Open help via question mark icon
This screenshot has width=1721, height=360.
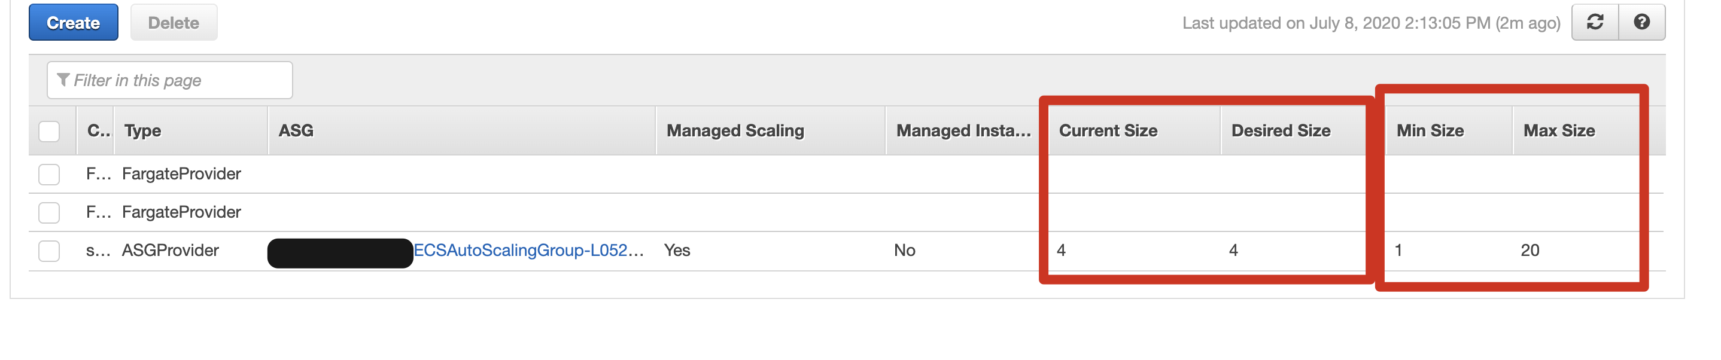click(x=1641, y=23)
